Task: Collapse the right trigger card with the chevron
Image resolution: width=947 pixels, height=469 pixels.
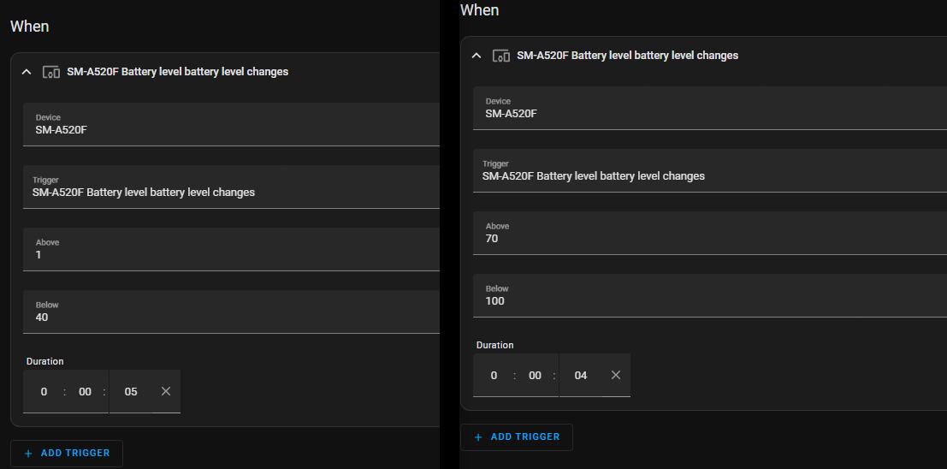Action: tap(476, 56)
